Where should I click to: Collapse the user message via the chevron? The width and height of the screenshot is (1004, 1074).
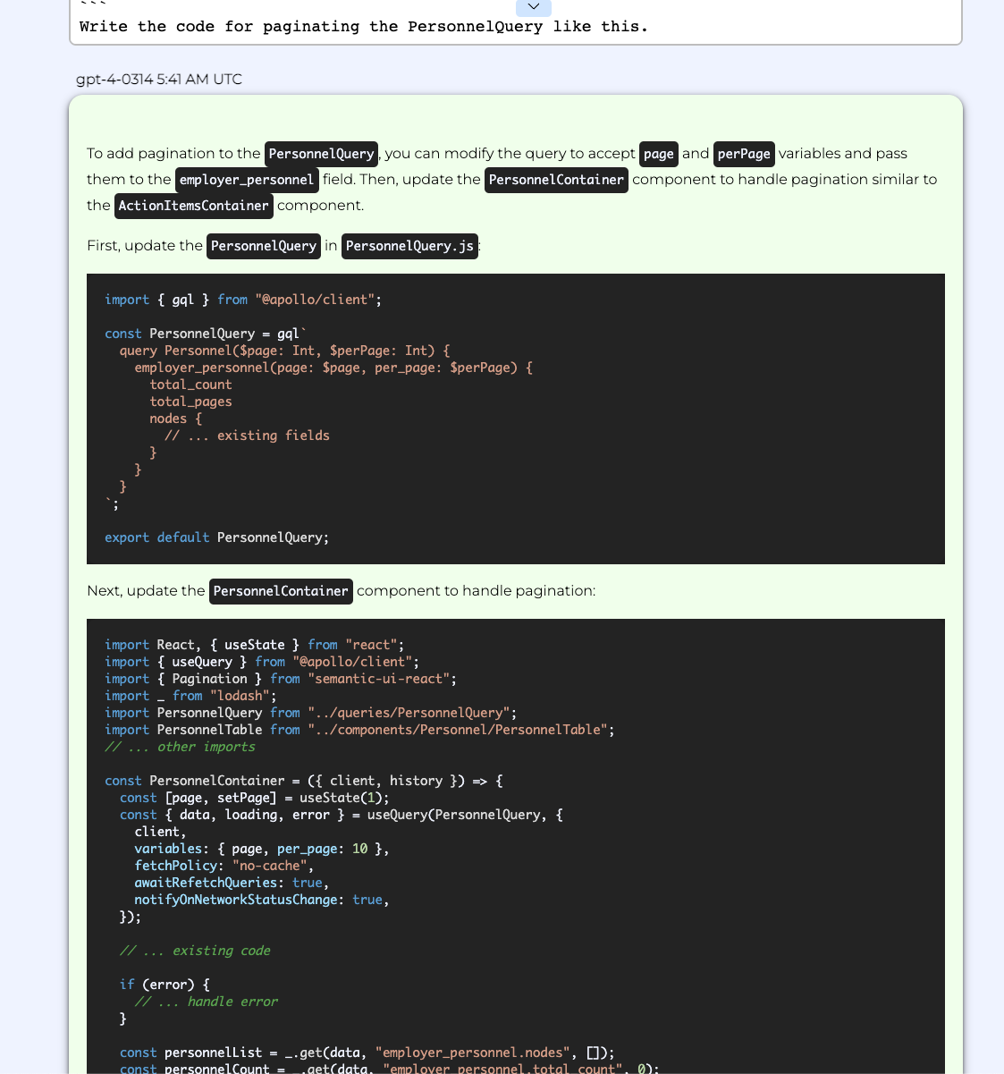pos(534,7)
